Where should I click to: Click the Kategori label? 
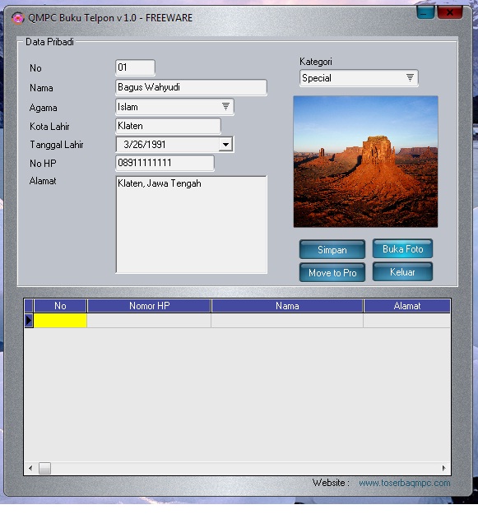coord(316,62)
